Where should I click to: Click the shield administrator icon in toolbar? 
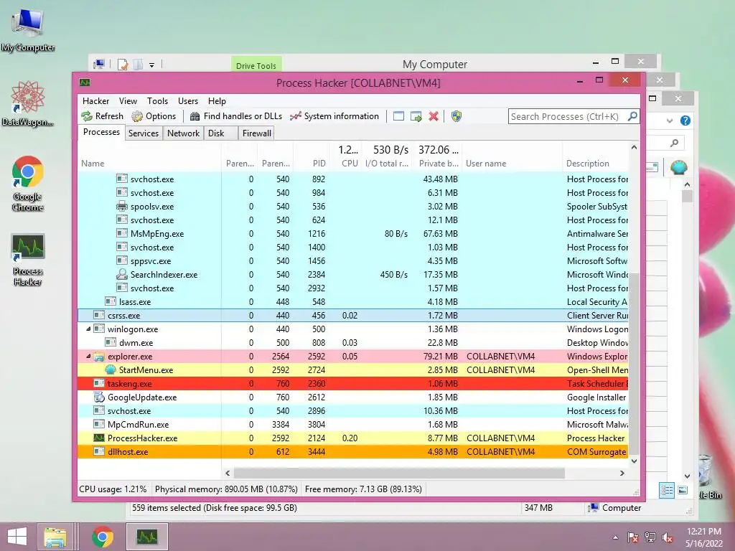tap(456, 116)
